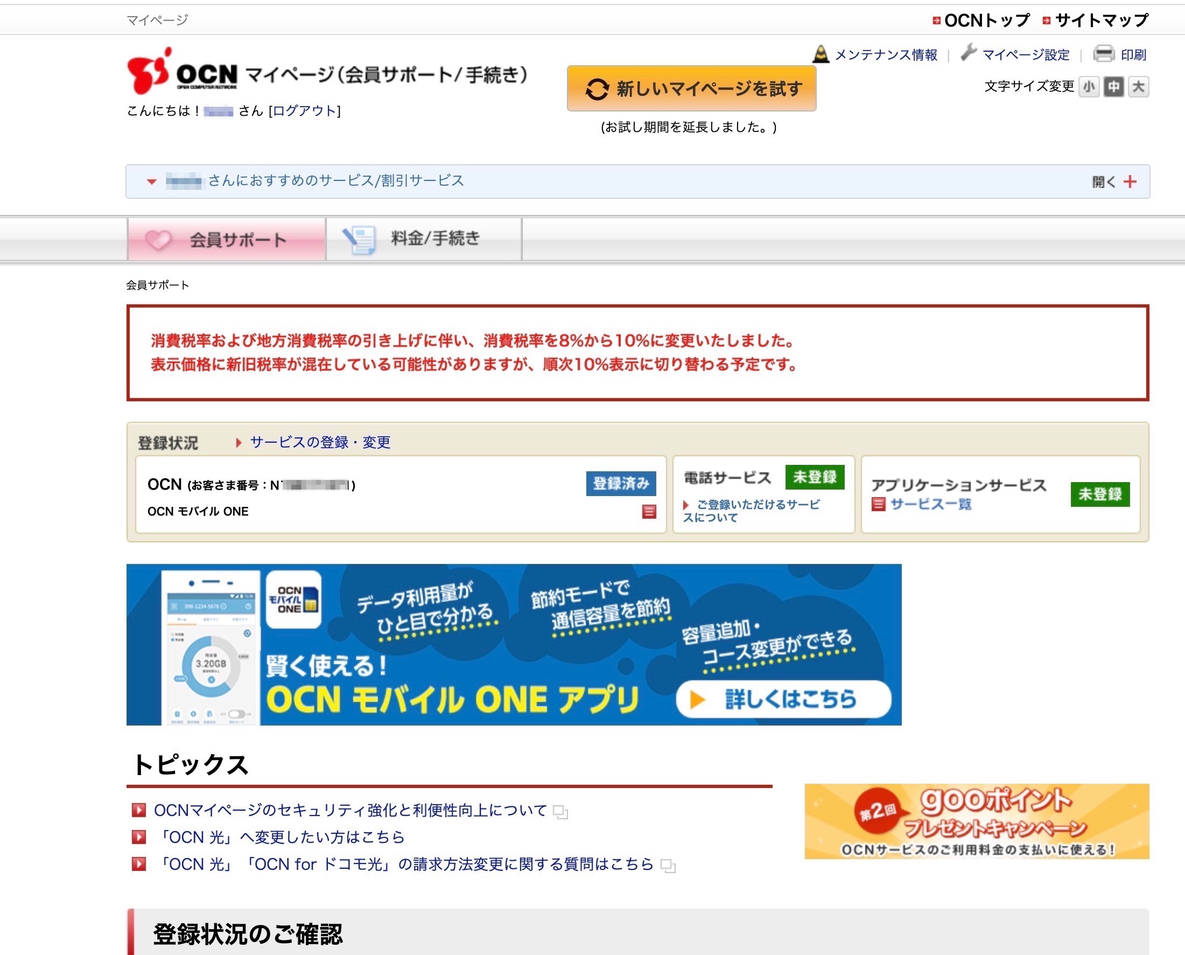
Task: Click 未登録 badge for アプリケーションサービス
Action: [x=1100, y=494]
